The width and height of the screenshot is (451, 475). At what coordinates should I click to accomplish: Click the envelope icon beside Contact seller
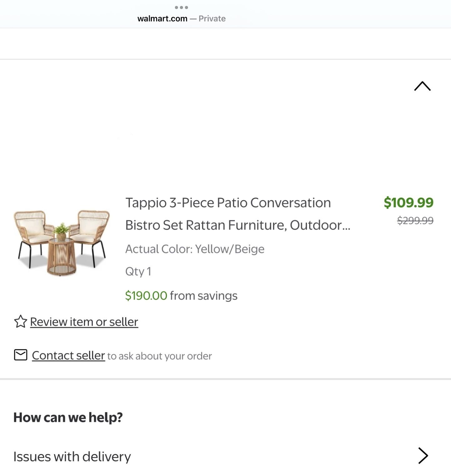21,355
